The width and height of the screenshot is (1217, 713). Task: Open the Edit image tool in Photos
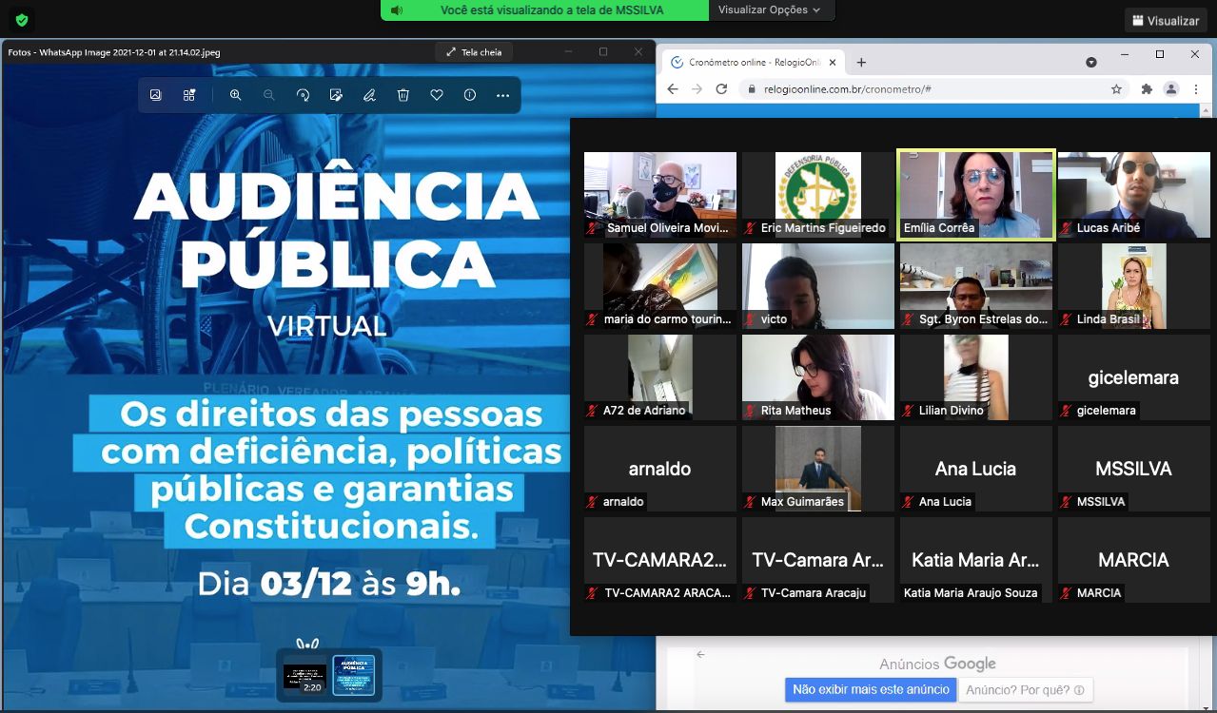point(336,95)
